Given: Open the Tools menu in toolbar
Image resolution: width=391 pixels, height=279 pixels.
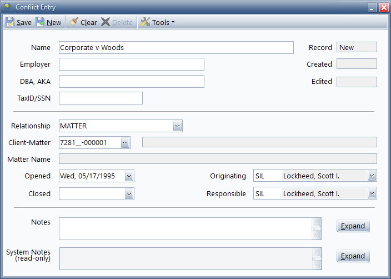Looking at the screenshot, I should pos(158,22).
